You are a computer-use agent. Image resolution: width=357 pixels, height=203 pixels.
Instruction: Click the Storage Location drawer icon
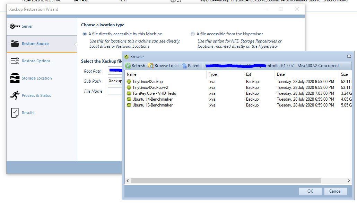pyautogui.click(x=15, y=78)
